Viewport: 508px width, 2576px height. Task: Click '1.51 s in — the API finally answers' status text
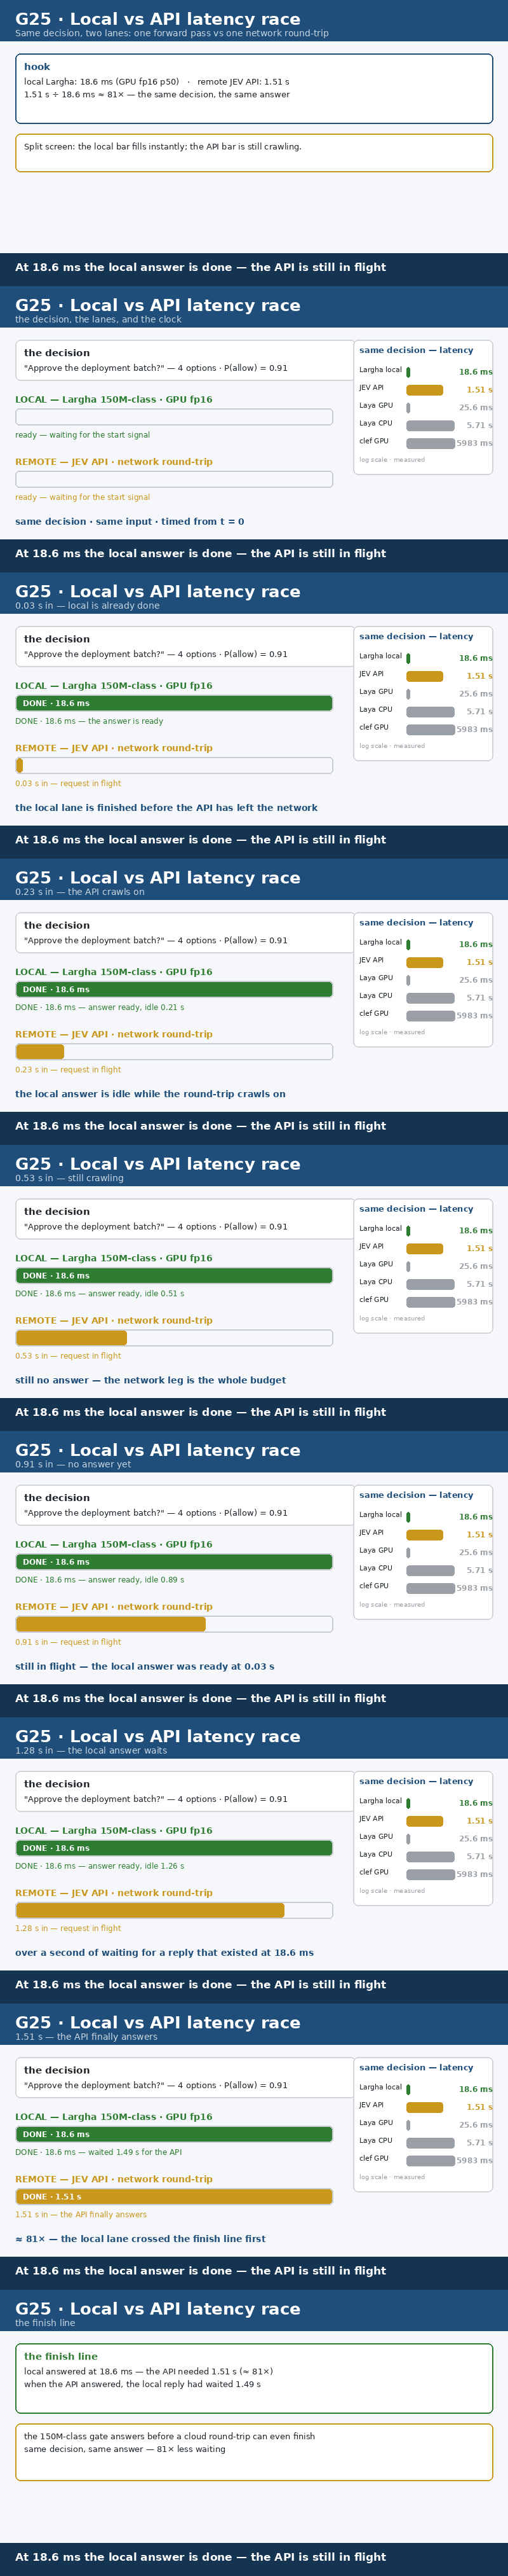pos(81,2214)
